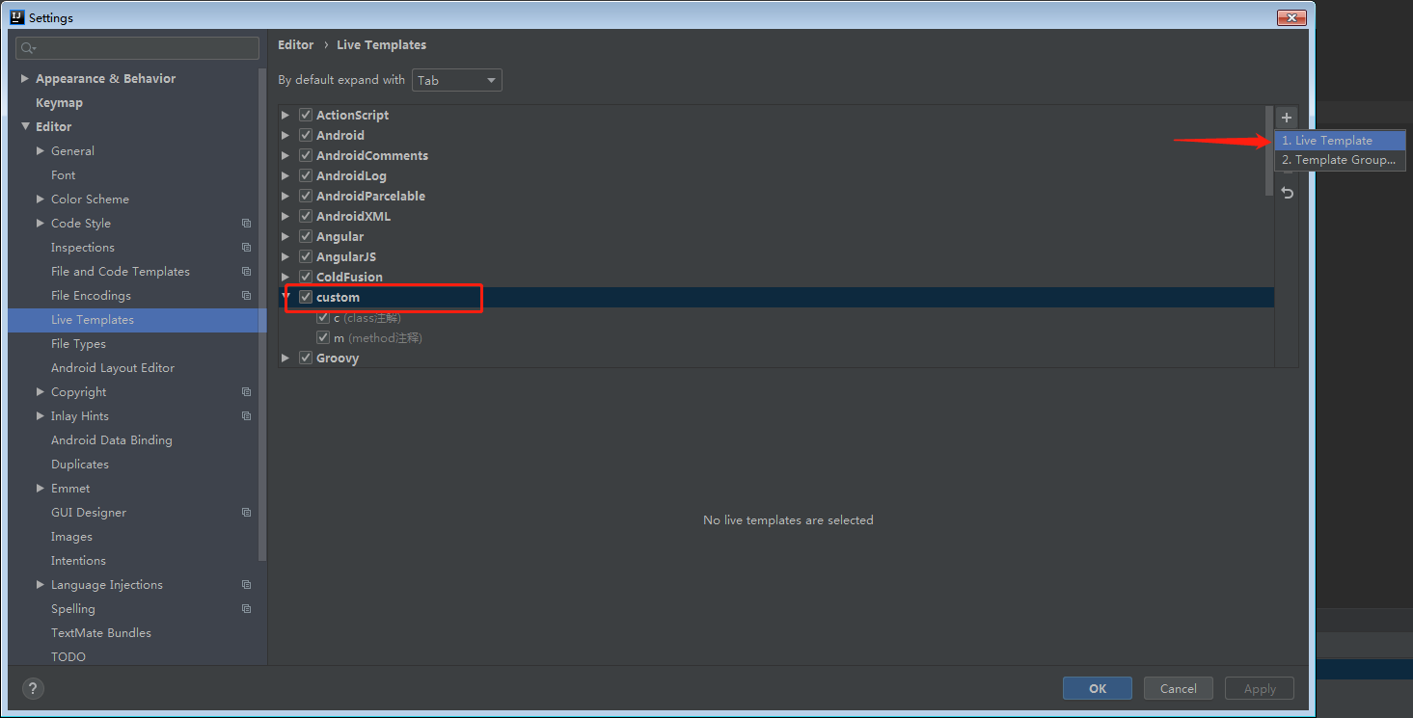Collapse the Editor settings section
Image resolution: width=1413 pixels, height=718 pixels.
25,126
